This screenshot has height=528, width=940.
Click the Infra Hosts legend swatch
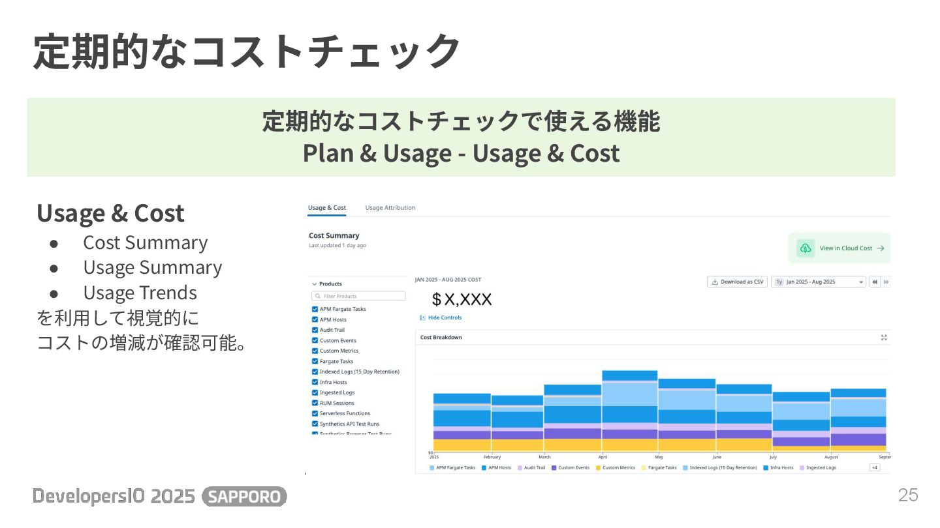[x=766, y=468]
